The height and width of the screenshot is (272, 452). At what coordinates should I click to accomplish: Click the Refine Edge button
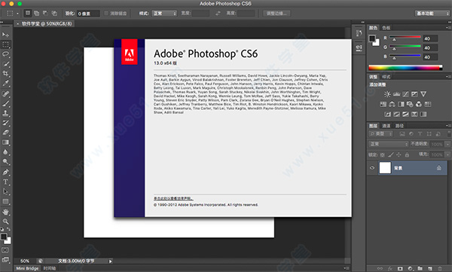tap(276, 14)
